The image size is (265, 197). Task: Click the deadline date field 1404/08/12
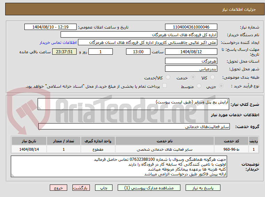tap(191, 52)
